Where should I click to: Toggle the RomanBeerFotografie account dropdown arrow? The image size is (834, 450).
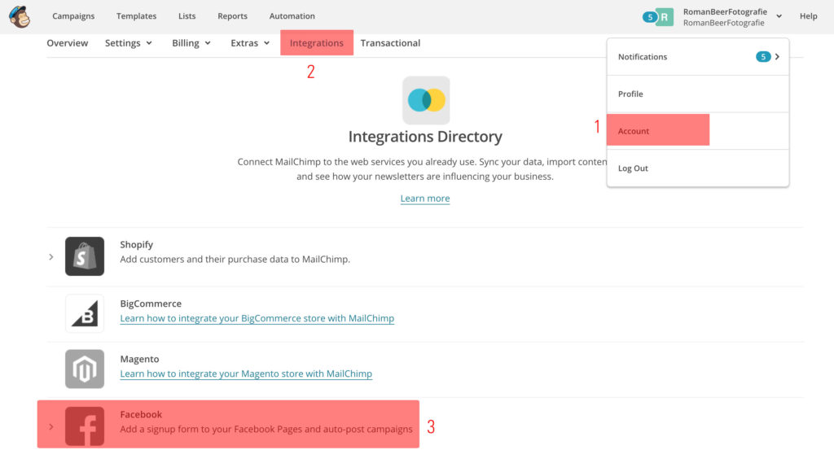pos(779,16)
